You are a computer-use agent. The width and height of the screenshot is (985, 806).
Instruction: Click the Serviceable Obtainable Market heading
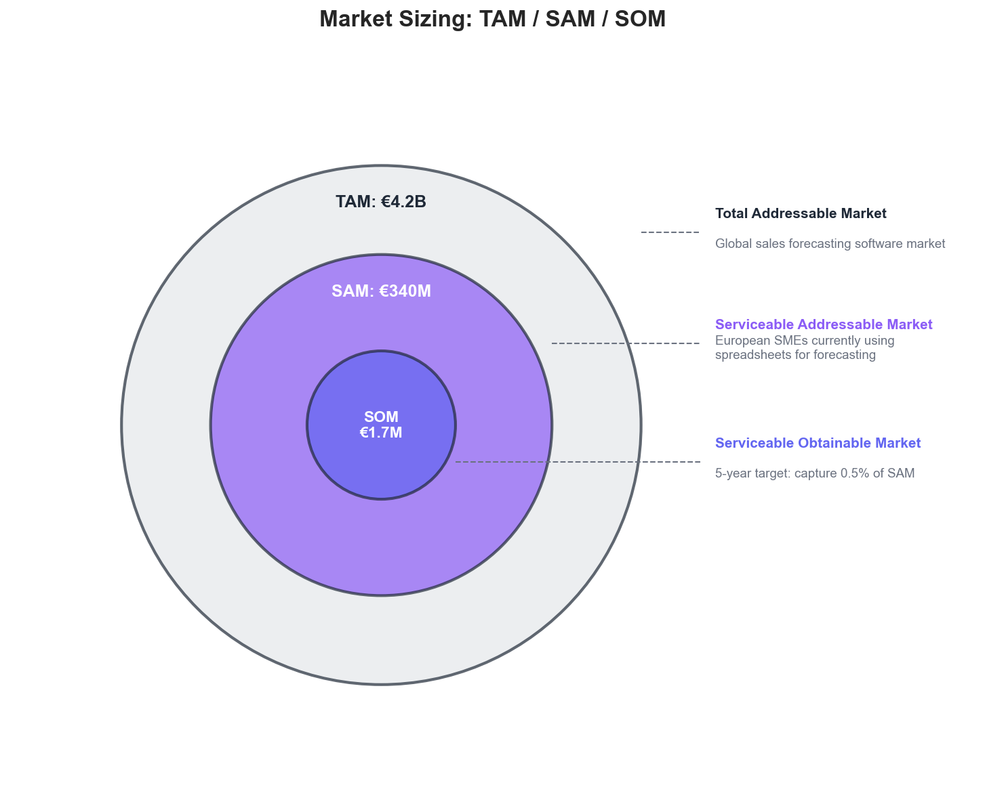point(818,443)
